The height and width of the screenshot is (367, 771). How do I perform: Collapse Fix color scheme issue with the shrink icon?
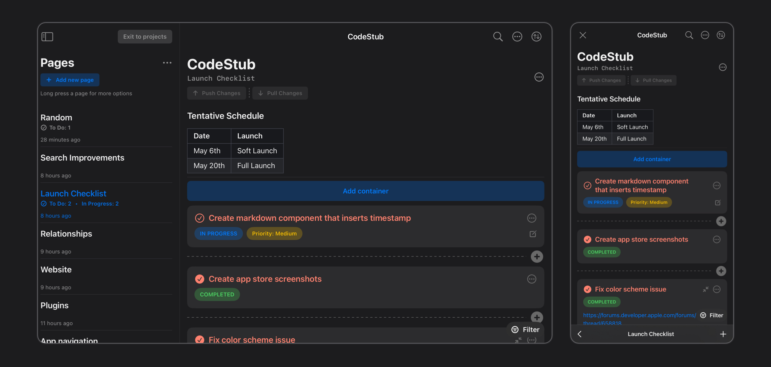point(706,289)
